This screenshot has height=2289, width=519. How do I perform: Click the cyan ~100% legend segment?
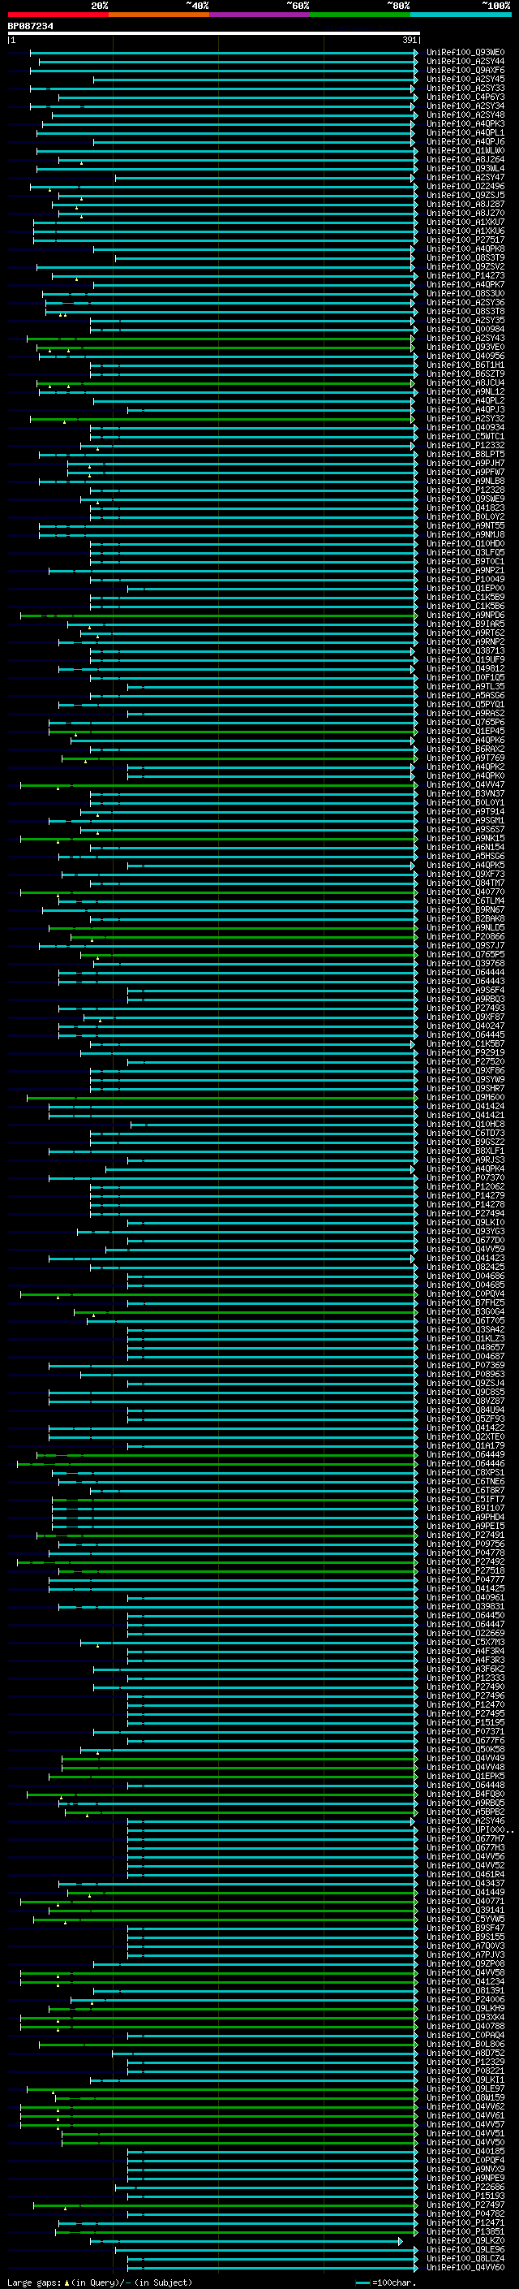(461, 15)
